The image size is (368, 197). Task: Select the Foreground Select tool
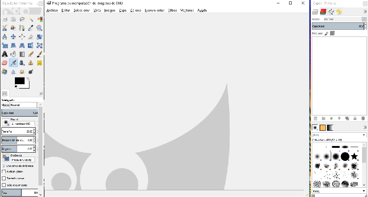(13, 28)
